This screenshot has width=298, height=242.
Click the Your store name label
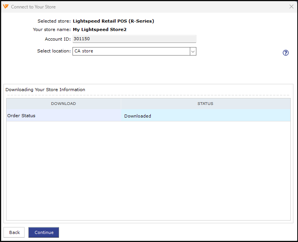pos(51,29)
